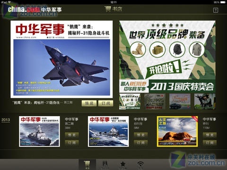Open the aircraft carrier issue cover
The height and width of the screenshot is (170, 227).
(x=108, y=131)
